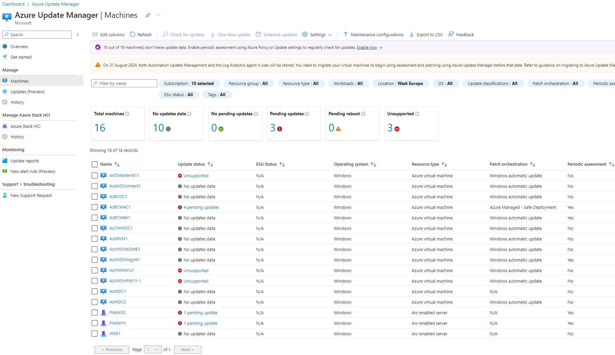This screenshot has height=355, width=615.
Task: Click the No pending updates info icon
Action: tap(256, 114)
